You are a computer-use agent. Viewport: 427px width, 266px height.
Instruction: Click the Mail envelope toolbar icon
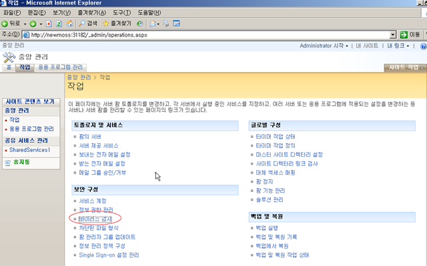pyautogui.click(x=153, y=24)
